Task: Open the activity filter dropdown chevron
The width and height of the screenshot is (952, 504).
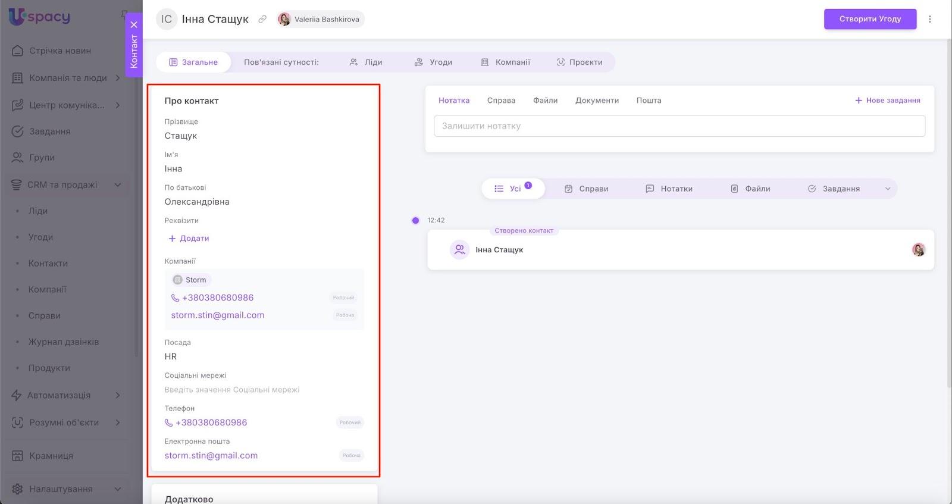Action: tap(887, 189)
